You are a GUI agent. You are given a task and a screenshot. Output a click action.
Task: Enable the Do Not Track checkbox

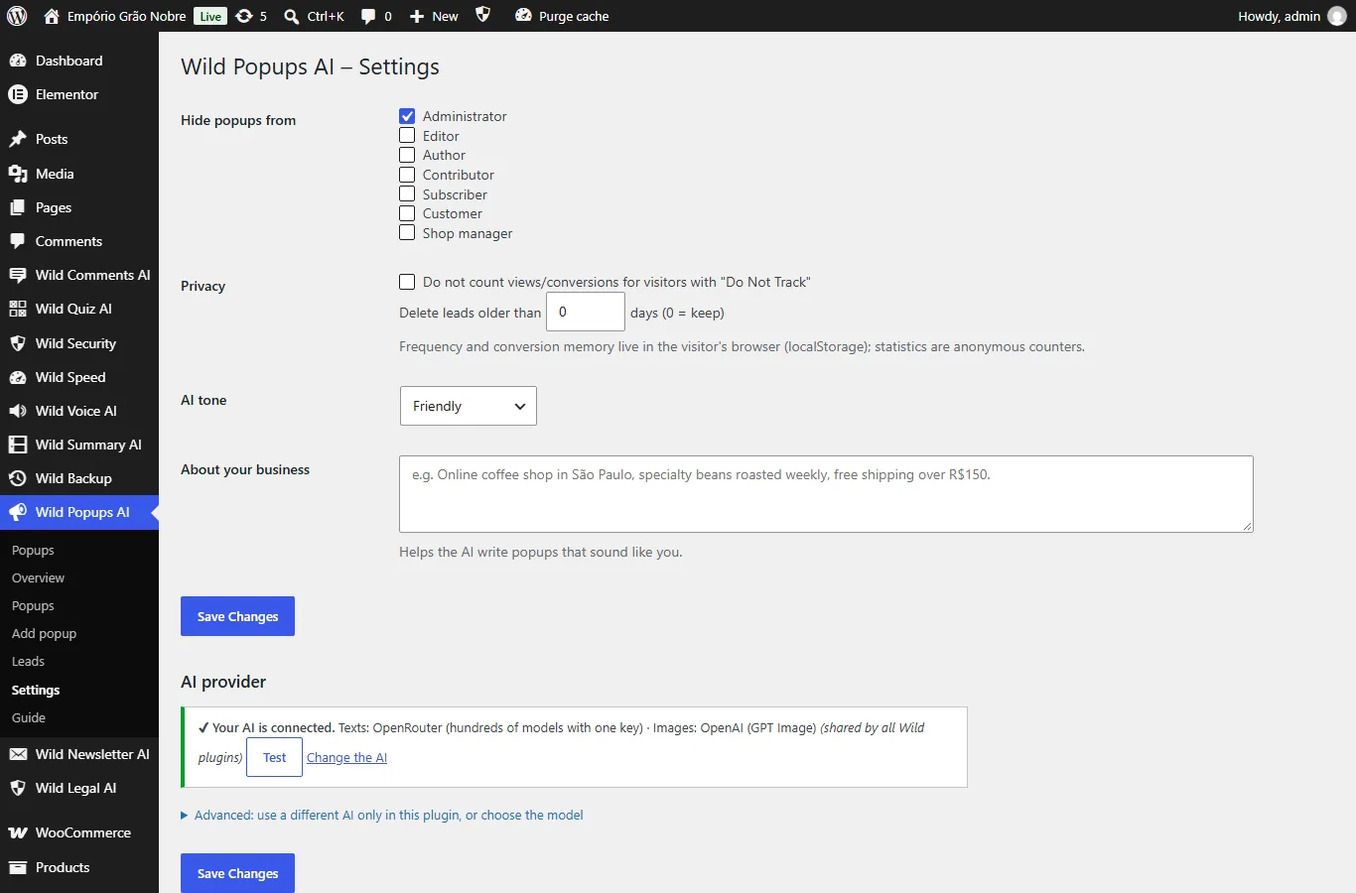click(x=407, y=282)
